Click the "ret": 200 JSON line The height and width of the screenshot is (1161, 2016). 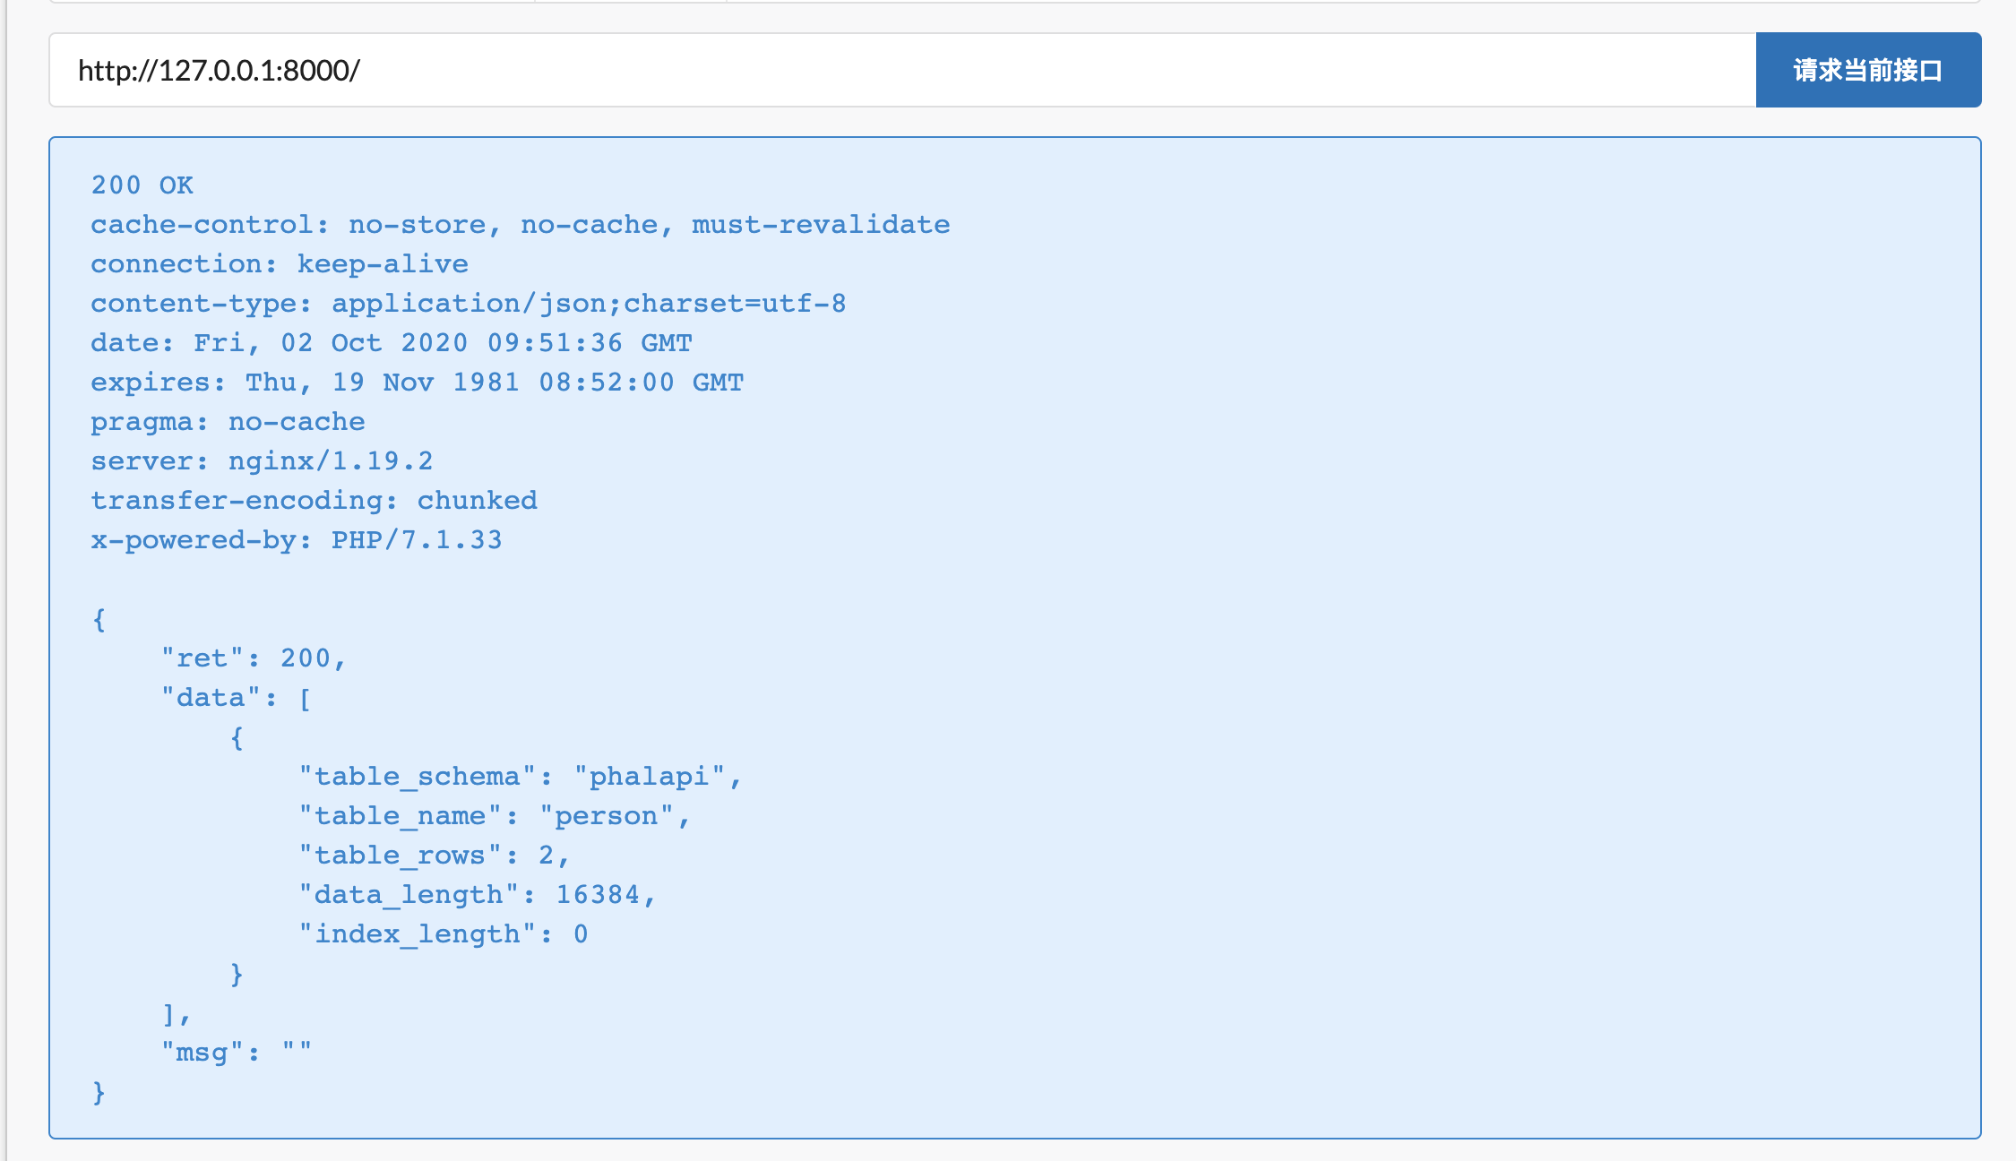coord(254,658)
